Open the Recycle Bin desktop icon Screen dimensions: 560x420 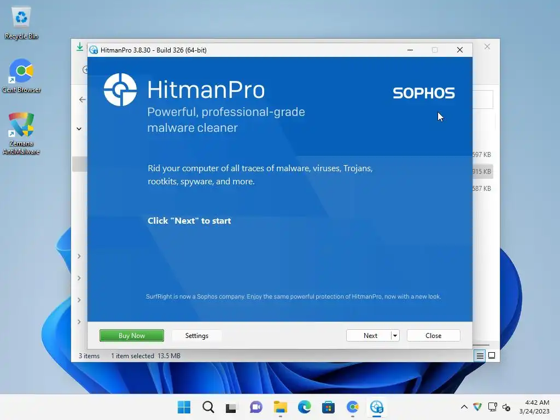(21, 23)
